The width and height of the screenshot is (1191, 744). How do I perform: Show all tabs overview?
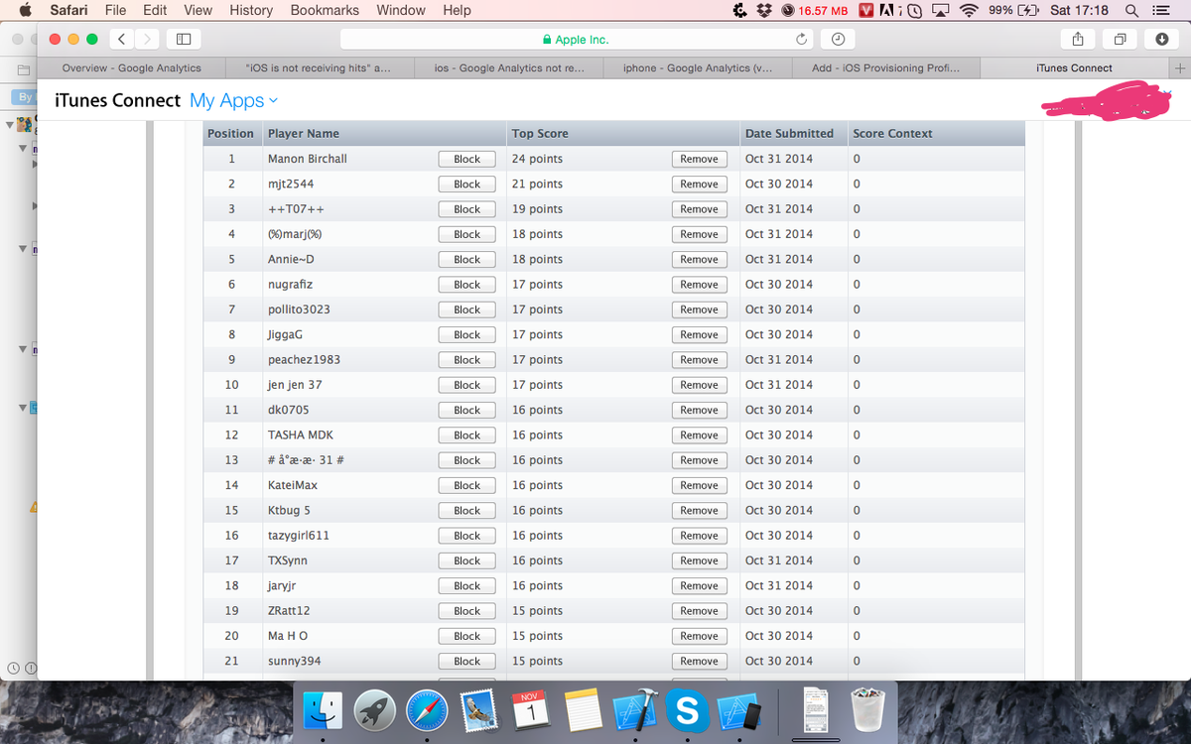click(x=1121, y=40)
